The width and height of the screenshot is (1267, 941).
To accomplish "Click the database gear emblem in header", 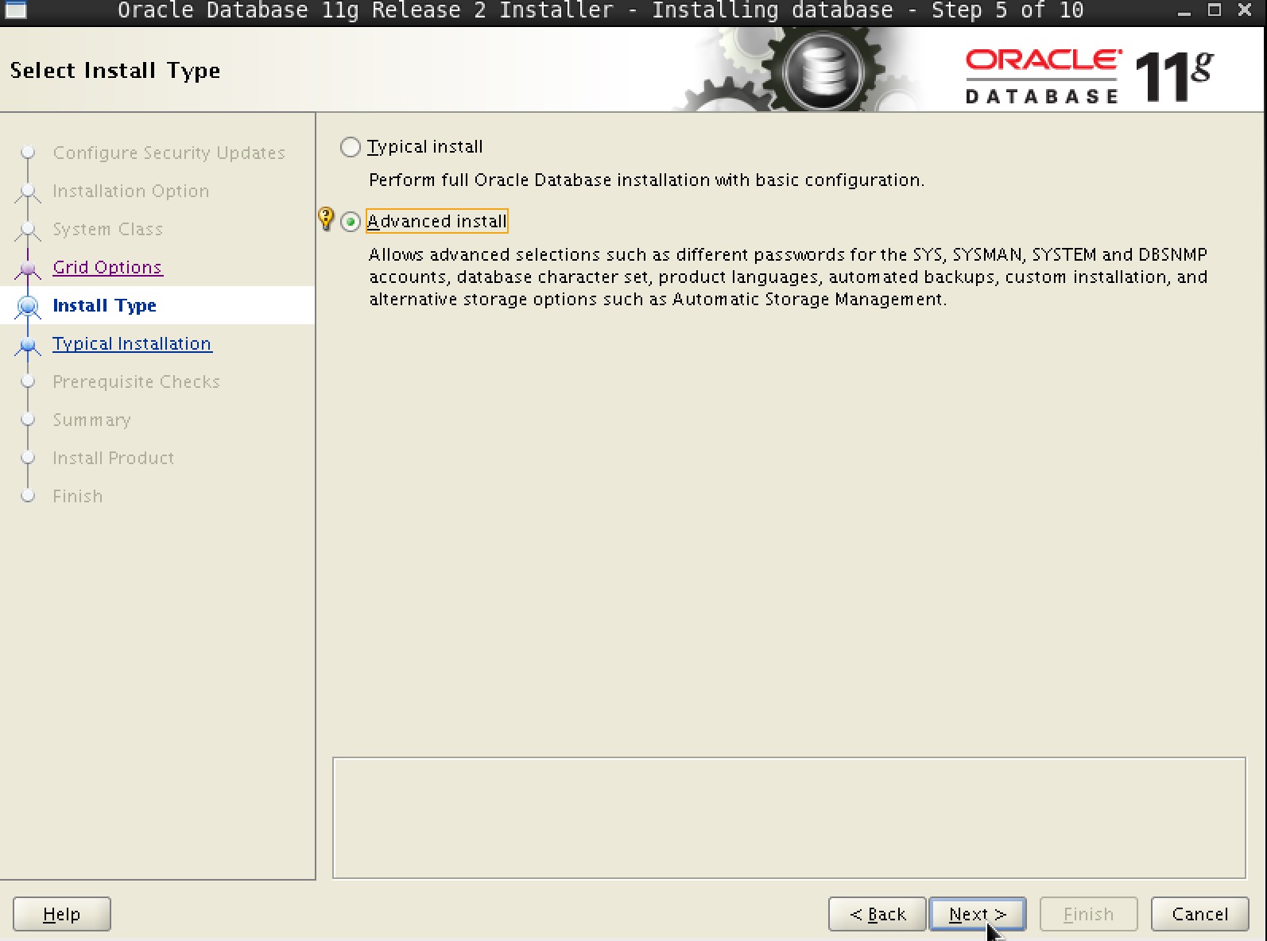I will click(x=821, y=72).
